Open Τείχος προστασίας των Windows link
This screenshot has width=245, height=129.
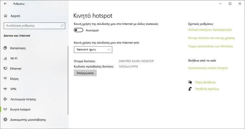210,46
